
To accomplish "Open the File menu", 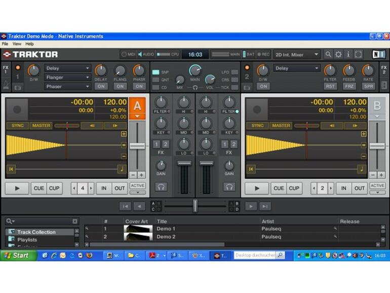I will pos(5,44).
